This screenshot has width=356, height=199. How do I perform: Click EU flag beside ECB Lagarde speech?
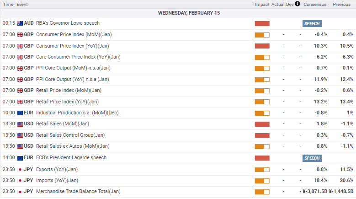[20, 158]
